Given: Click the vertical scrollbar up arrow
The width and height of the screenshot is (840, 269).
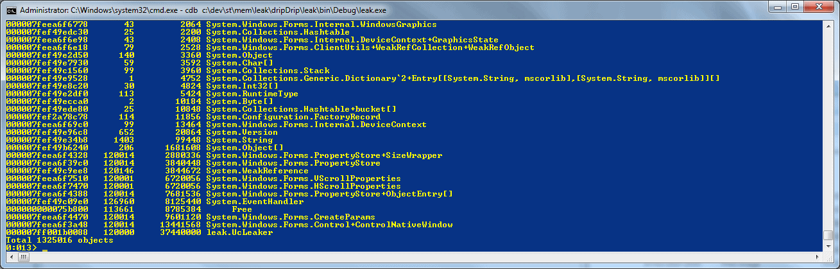Looking at the screenshot, I should (828, 26).
